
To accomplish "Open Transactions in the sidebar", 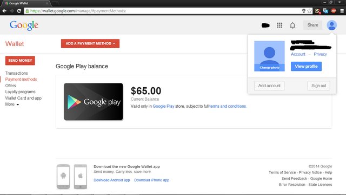I will pyautogui.click(x=17, y=73).
